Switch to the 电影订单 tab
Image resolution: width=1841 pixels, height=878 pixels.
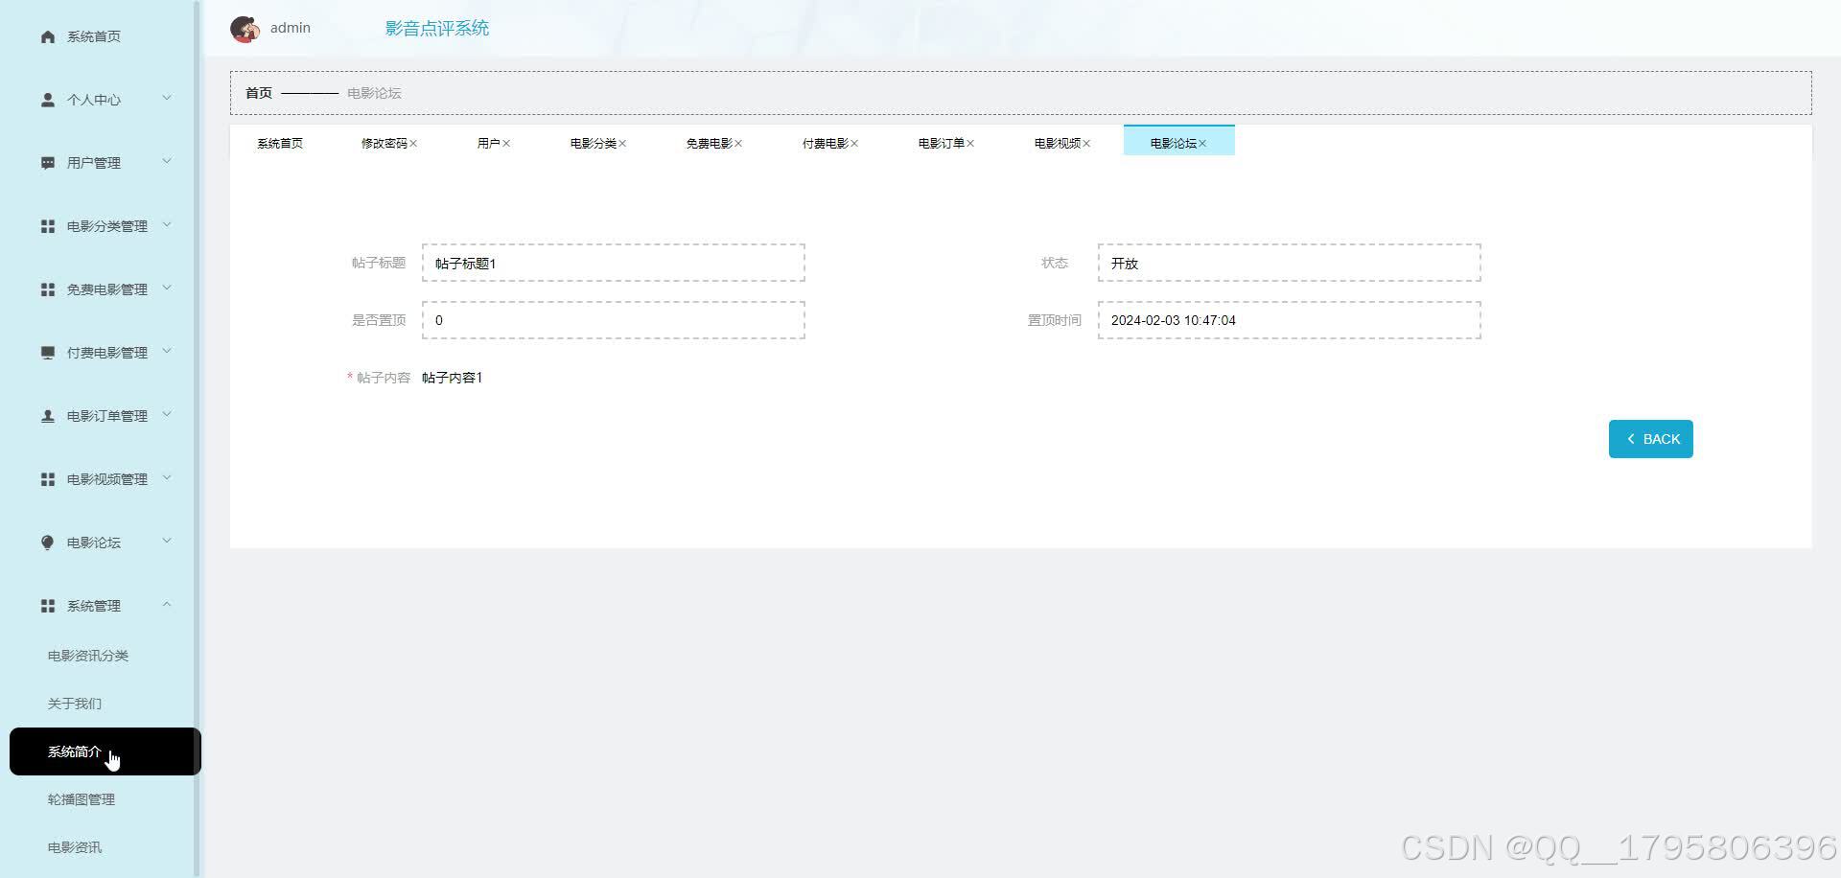(941, 144)
